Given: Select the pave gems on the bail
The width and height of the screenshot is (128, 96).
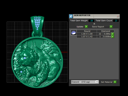Looking at the screenshot, I should point(37,23).
